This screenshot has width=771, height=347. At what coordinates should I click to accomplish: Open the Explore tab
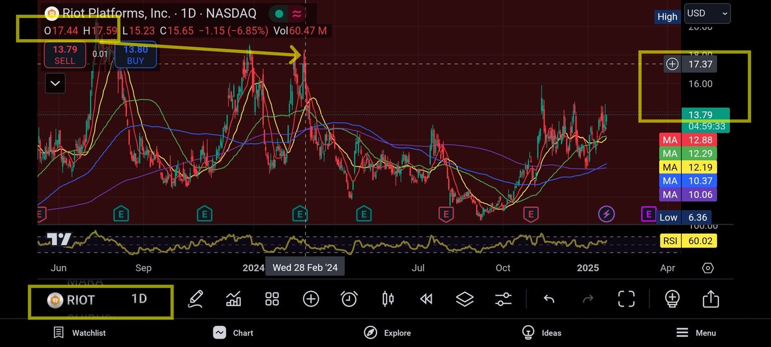(x=387, y=332)
